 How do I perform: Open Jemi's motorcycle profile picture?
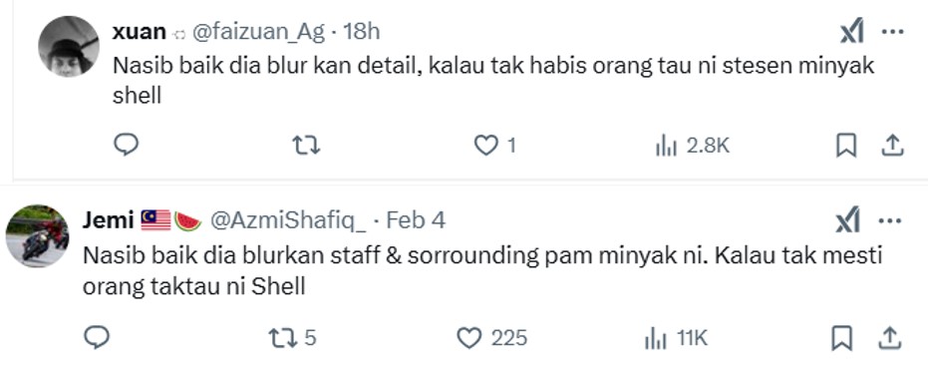37,235
